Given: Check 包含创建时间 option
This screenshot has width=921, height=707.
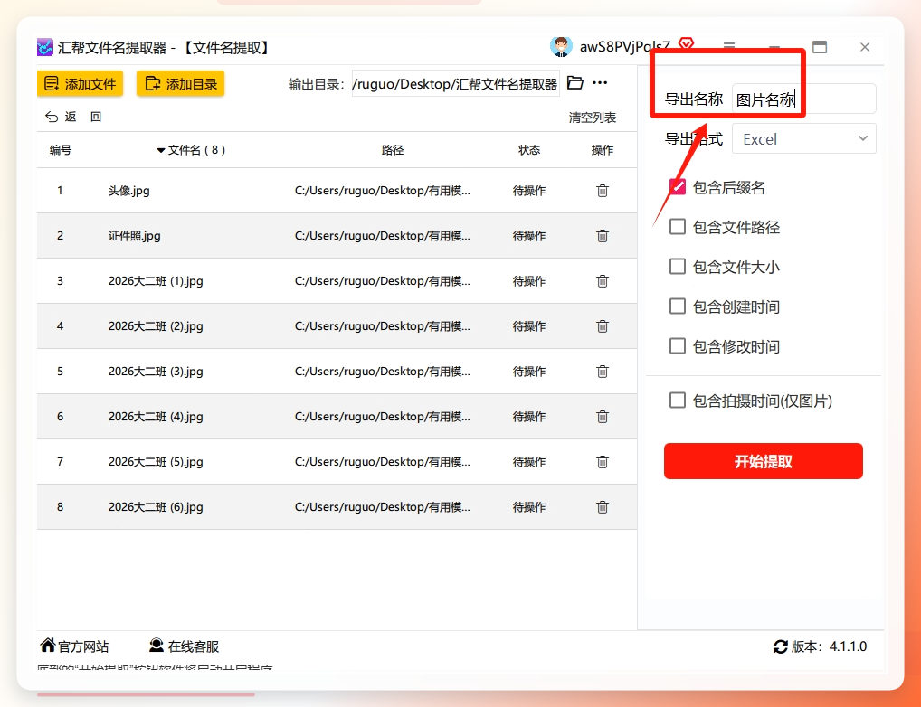Looking at the screenshot, I should pos(678,306).
